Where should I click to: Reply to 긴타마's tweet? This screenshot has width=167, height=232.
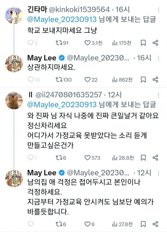[31, 43]
